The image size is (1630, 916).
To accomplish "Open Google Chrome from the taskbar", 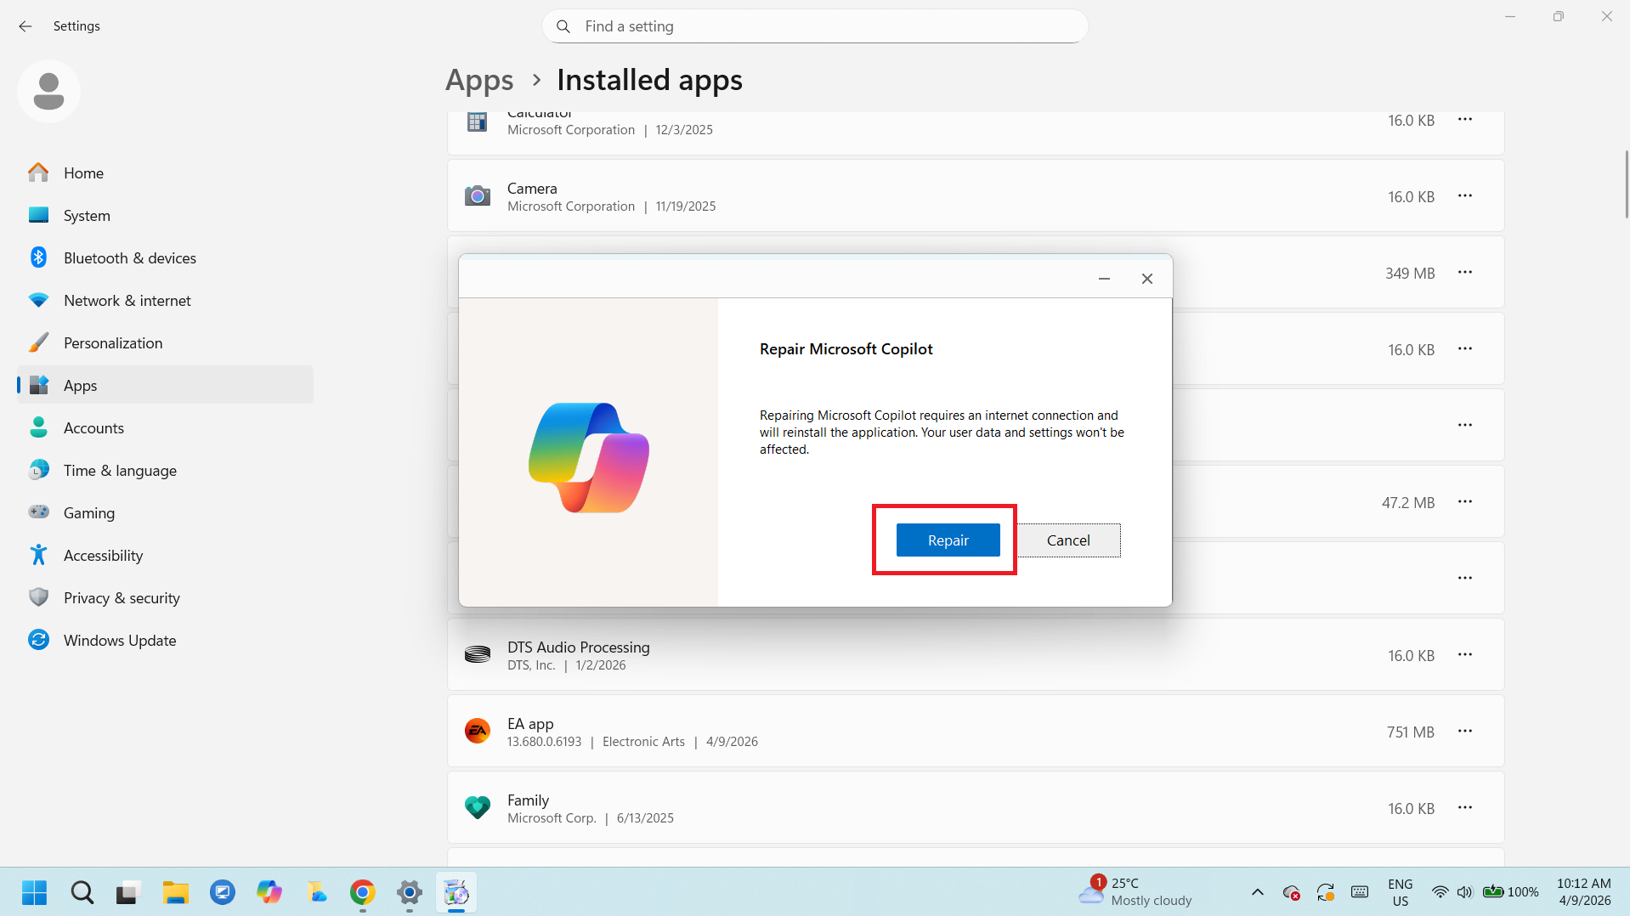I will pyautogui.click(x=363, y=893).
